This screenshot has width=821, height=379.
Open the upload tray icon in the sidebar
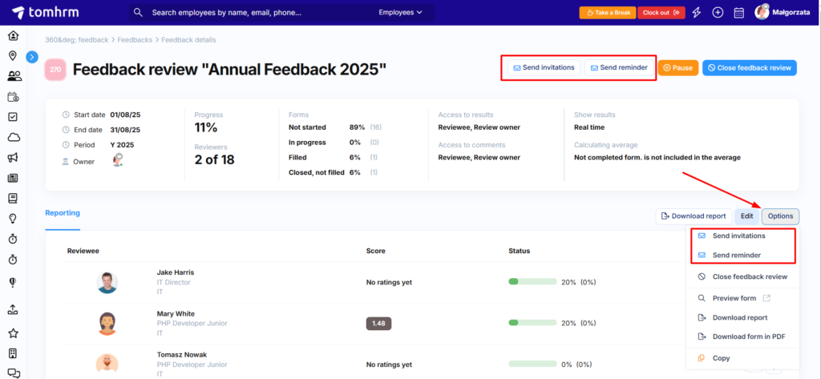click(14, 310)
